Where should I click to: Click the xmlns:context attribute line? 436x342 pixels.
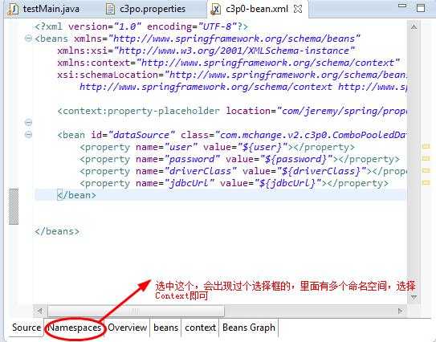click(x=229, y=63)
